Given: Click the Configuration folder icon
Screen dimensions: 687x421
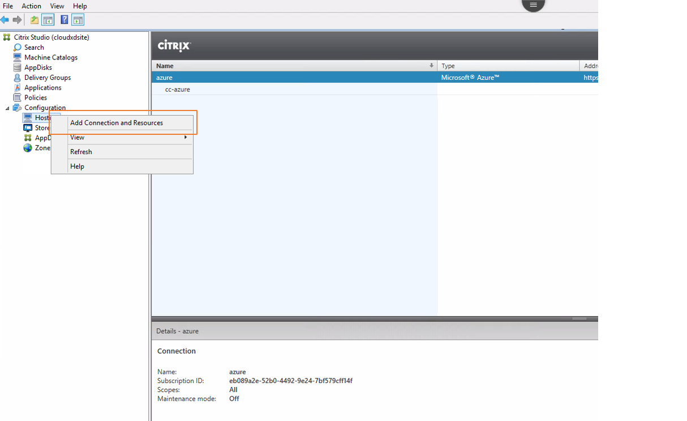Looking at the screenshot, I should pos(18,108).
